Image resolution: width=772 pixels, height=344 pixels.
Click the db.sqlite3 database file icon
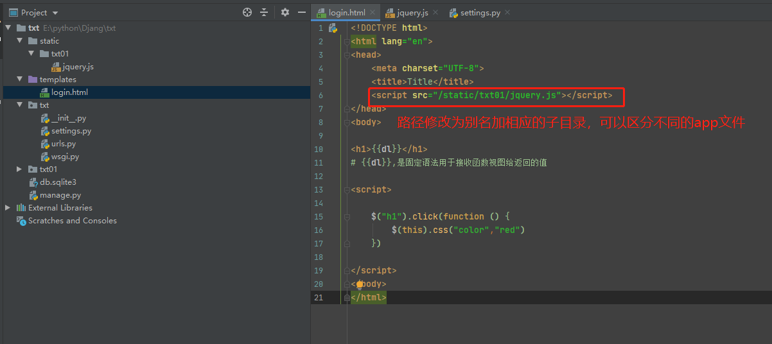pos(33,182)
